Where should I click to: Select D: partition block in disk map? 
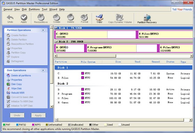[70, 48]
